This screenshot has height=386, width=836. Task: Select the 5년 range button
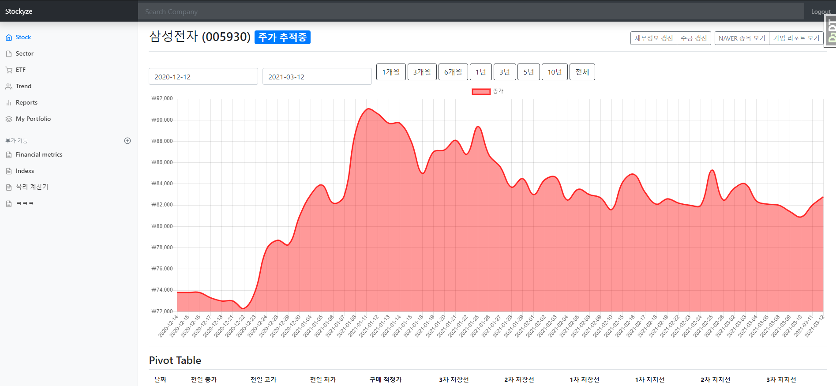coord(529,72)
